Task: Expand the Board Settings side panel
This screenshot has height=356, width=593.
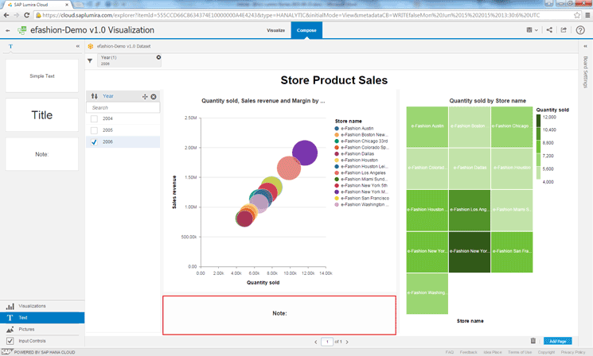Action: pos(585,46)
